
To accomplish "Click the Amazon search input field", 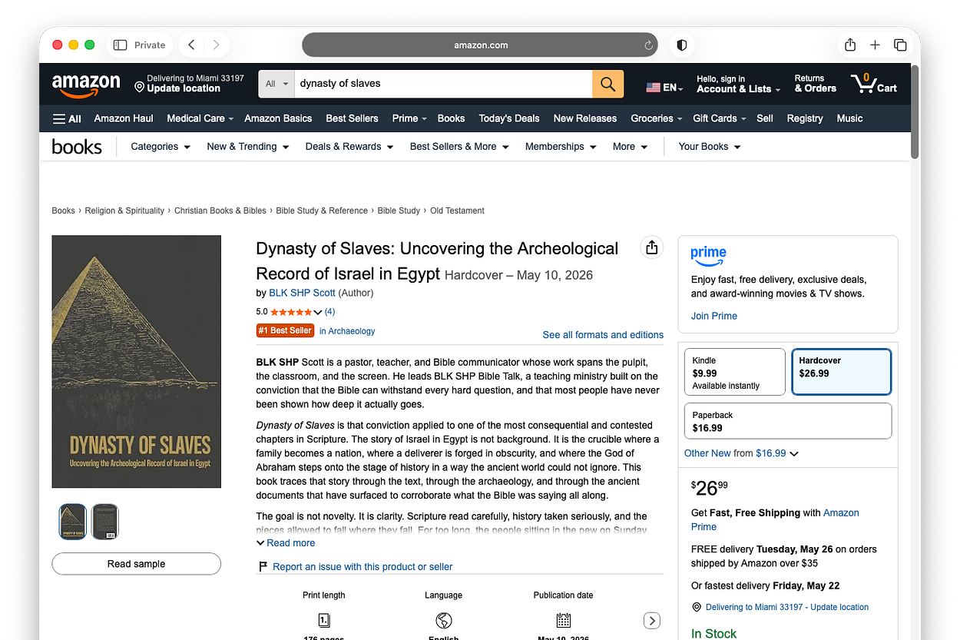I will pos(443,84).
